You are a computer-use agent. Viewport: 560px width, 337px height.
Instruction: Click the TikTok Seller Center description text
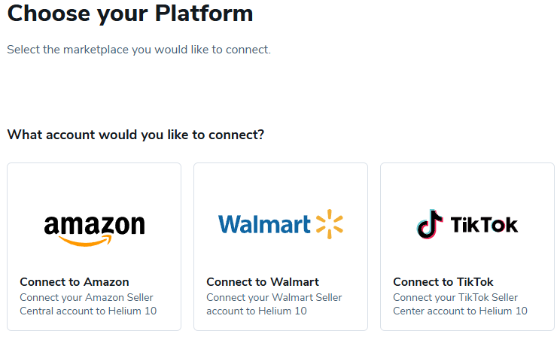click(x=460, y=304)
